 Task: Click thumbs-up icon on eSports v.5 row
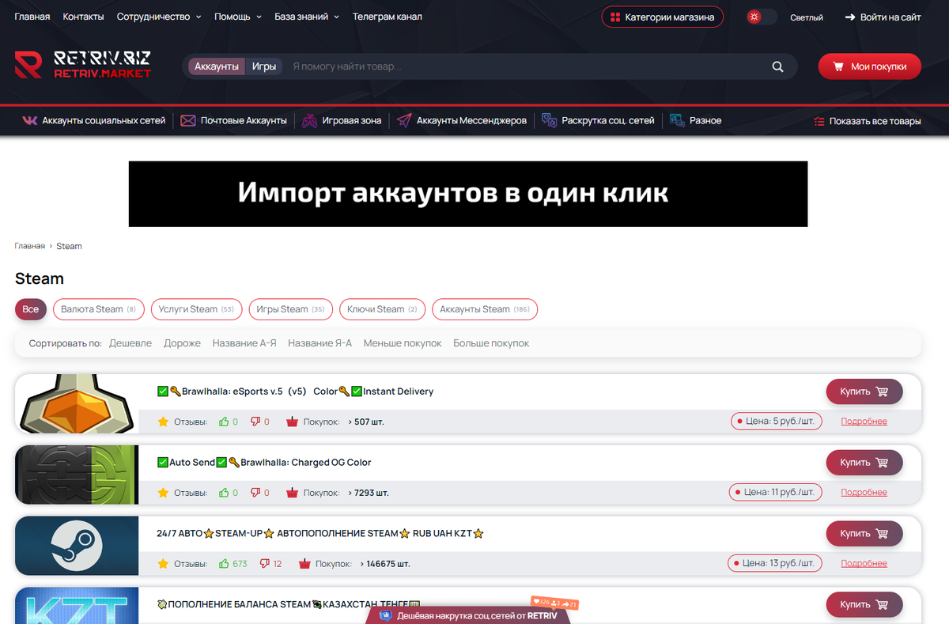coord(224,422)
